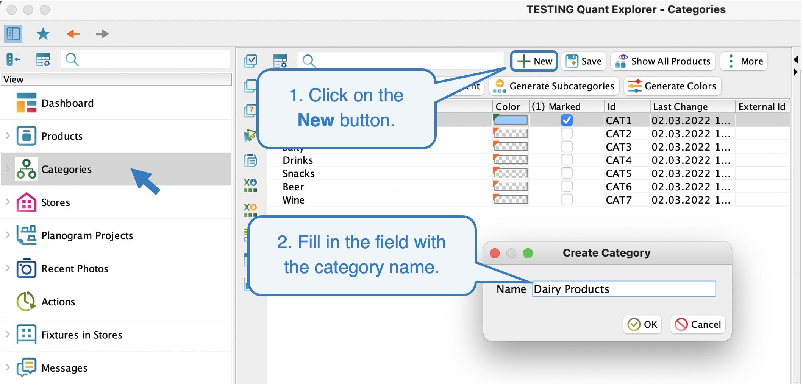The width and height of the screenshot is (803, 386).
Task: Click Generate Colors button
Action: (672, 86)
